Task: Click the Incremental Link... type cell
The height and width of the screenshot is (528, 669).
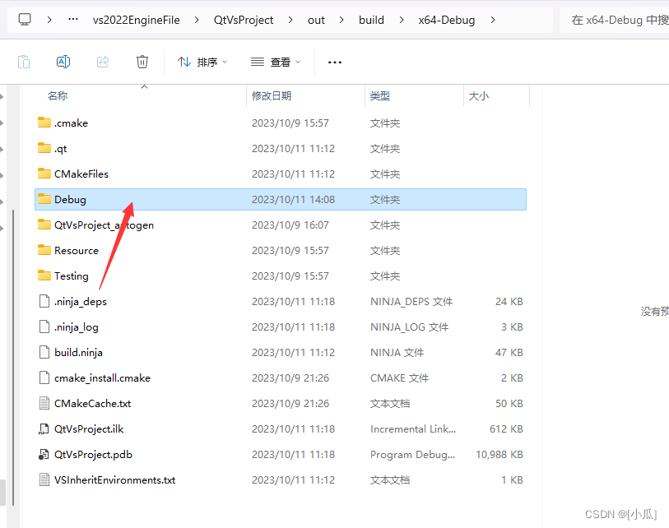Action: click(412, 429)
